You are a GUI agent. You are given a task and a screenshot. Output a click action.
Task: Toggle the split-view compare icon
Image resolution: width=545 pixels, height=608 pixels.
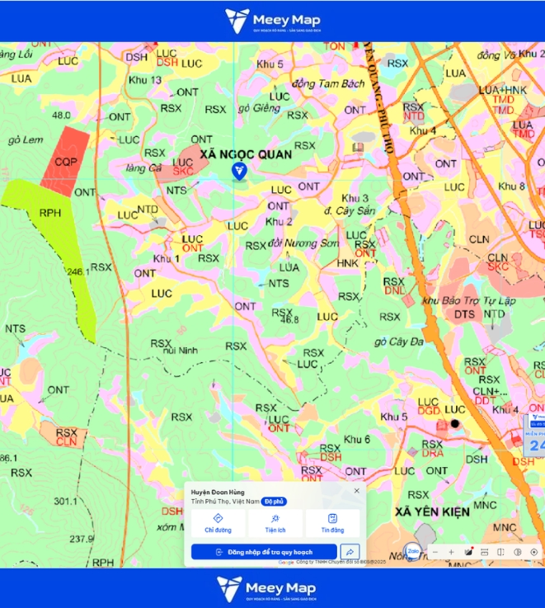[x=500, y=552]
